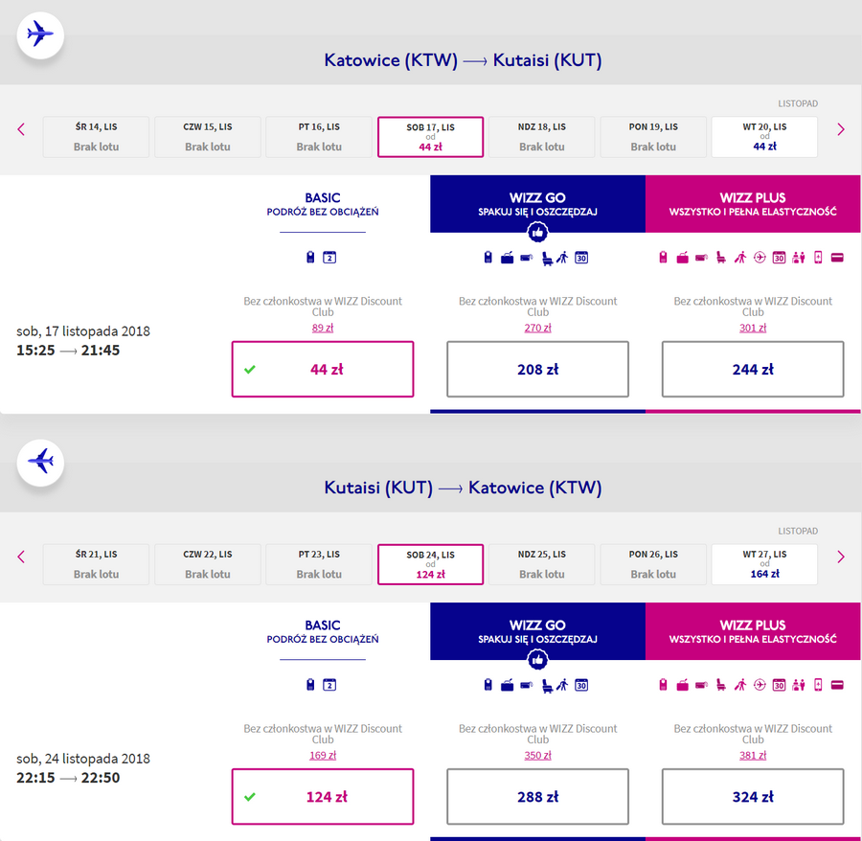Click the return 169 zł non-member price link
This screenshot has height=841, width=862.
click(323, 755)
